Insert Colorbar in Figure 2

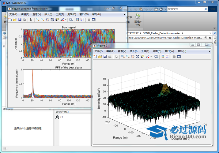click(x=163, y=57)
